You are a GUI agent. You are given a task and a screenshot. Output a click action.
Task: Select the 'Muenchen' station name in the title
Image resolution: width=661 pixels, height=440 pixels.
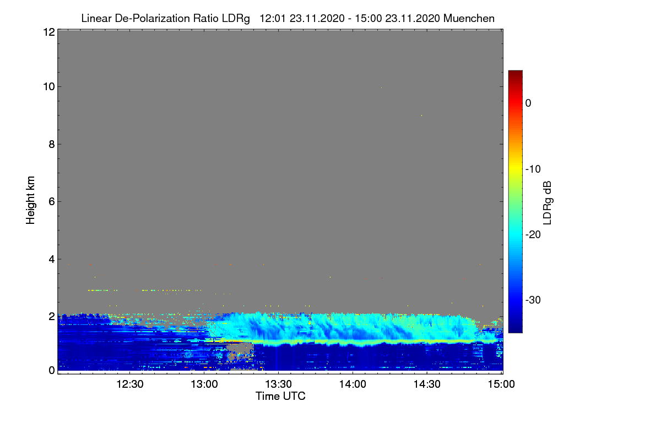(469, 19)
